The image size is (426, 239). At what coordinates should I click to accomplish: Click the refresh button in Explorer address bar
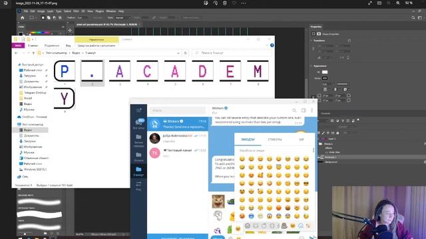coord(186,53)
